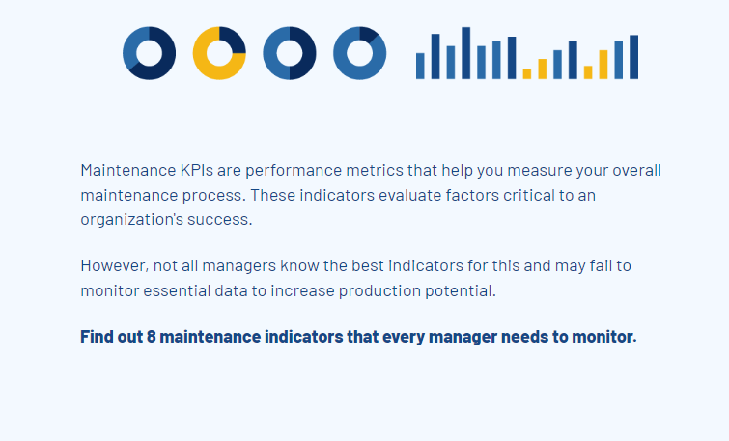Click the yellow donut chart
This screenshot has height=441, width=729.
pos(219,53)
